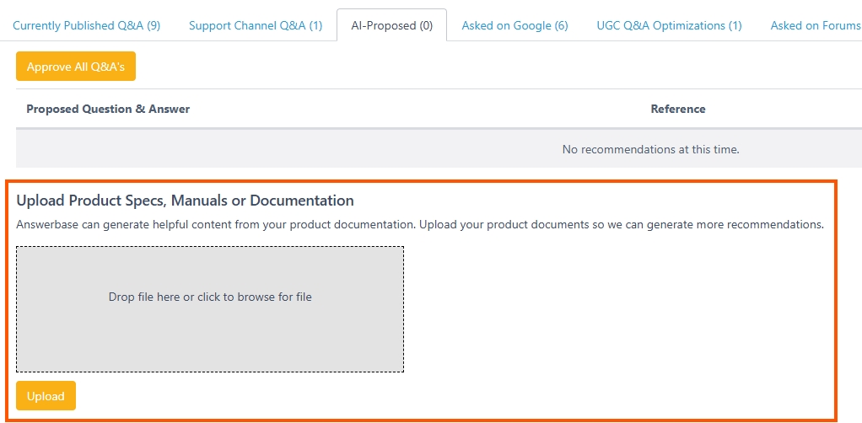Click the Approve All Q&A's button
The height and width of the screenshot is (423, 862).
[76, 67]
